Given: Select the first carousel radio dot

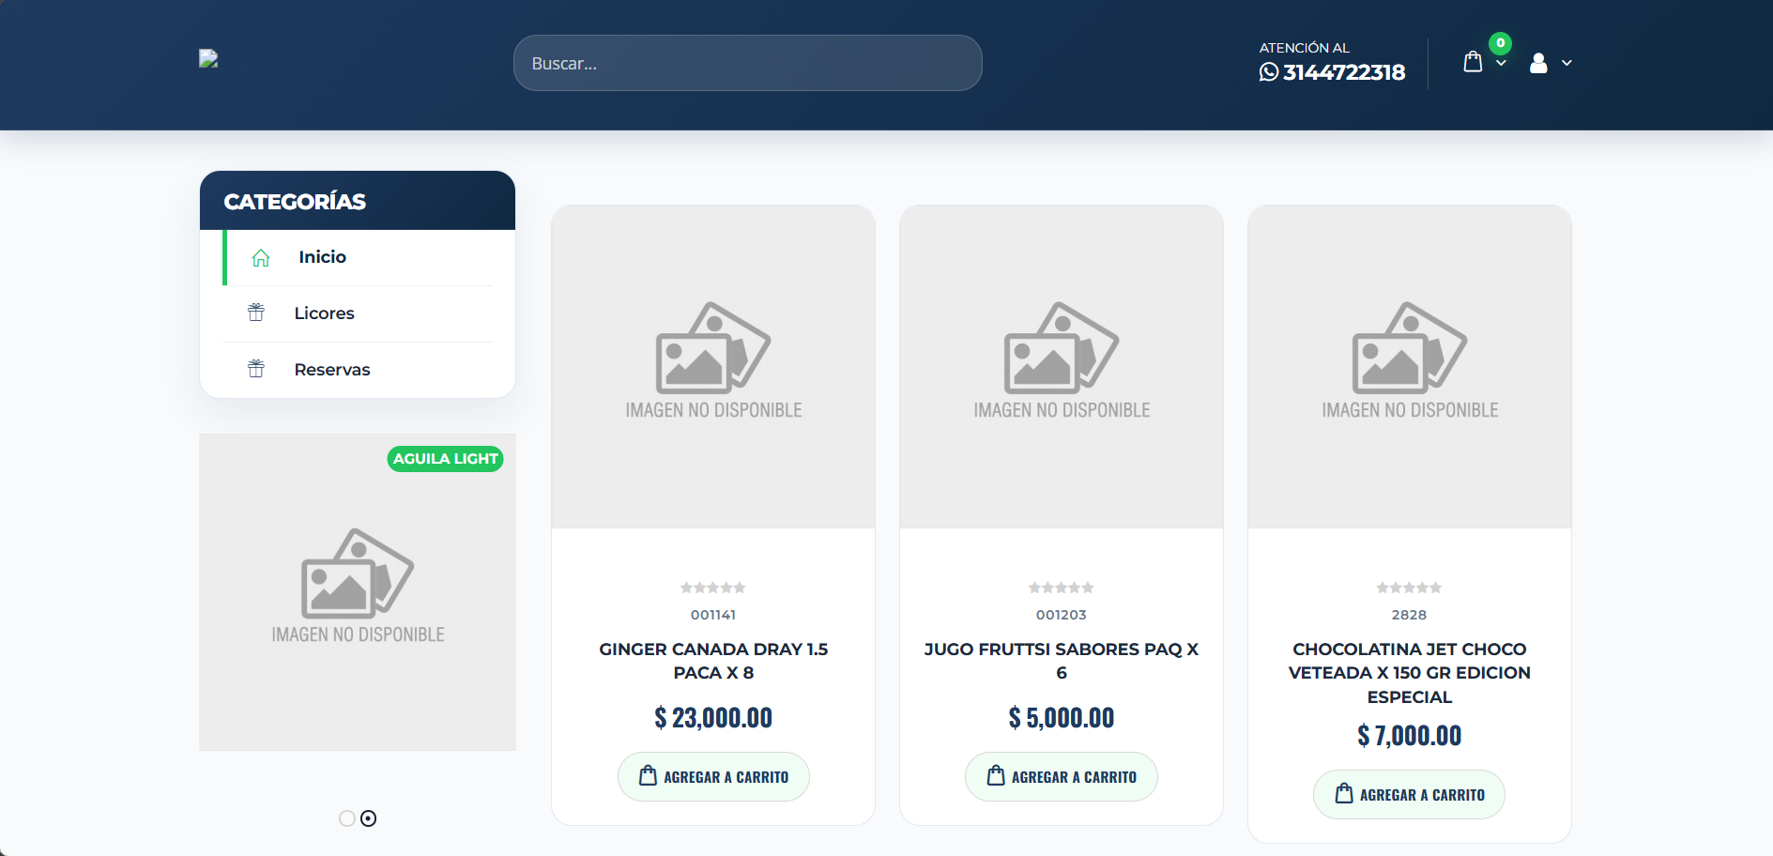Looking at the screenshot, I should pyautogui.click(x=346, y=818).
